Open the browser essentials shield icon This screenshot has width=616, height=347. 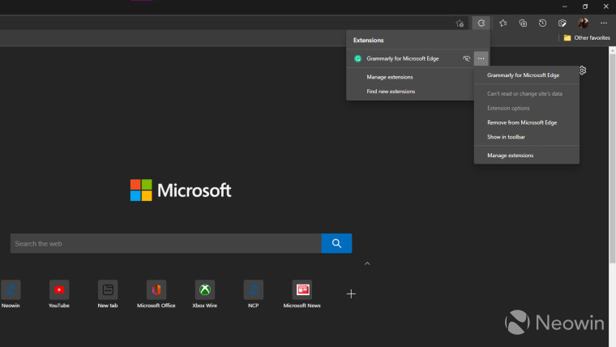tap(563, 24)
